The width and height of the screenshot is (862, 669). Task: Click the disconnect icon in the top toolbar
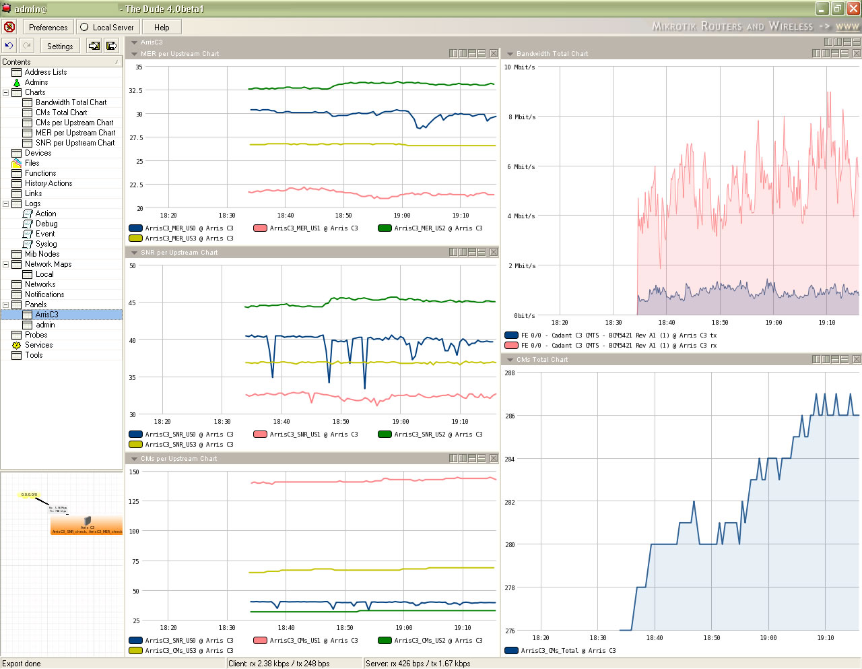[9, 27]
